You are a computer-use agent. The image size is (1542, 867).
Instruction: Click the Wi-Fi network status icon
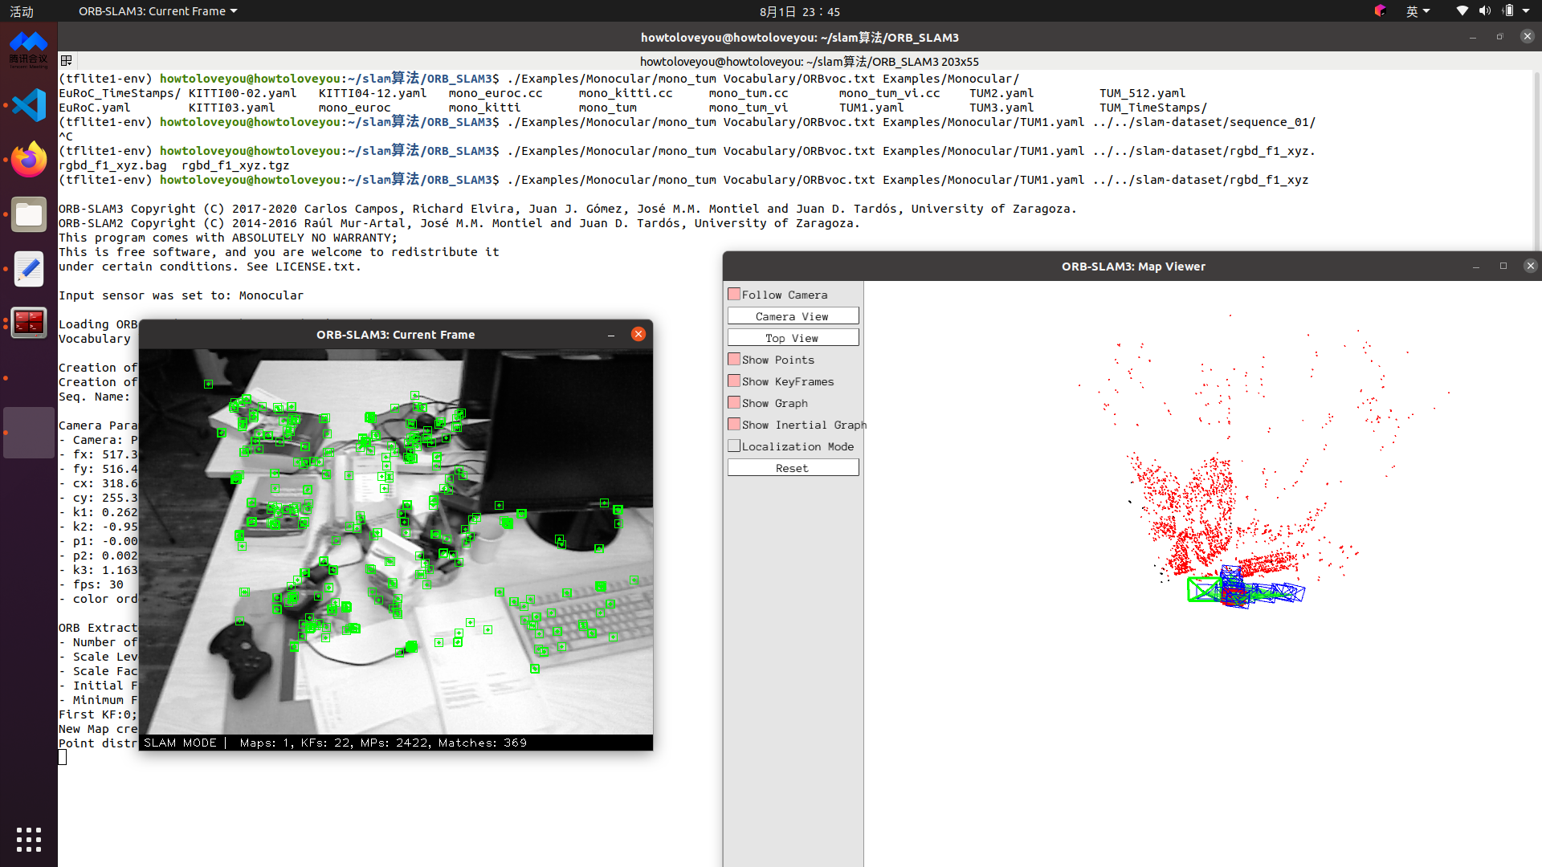pyautogui.click(x=1462, y=11)
